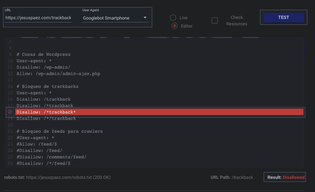
Task: Click the '# Cosas de Wordpress' comment line
Action: tap(43, 54)
